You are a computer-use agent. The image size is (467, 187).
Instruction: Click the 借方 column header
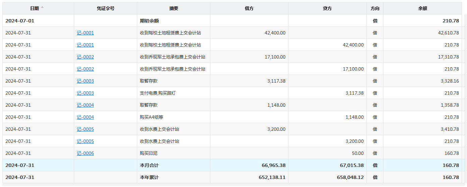pos(249,8)
